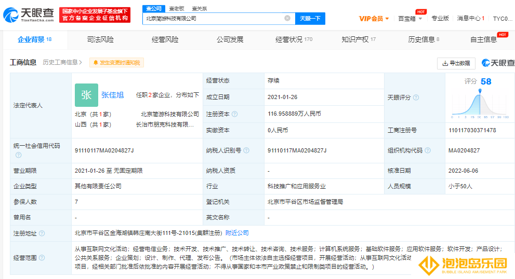Click the approval date 2022-06-06
The image size is (515, 279).
(463, 171)
